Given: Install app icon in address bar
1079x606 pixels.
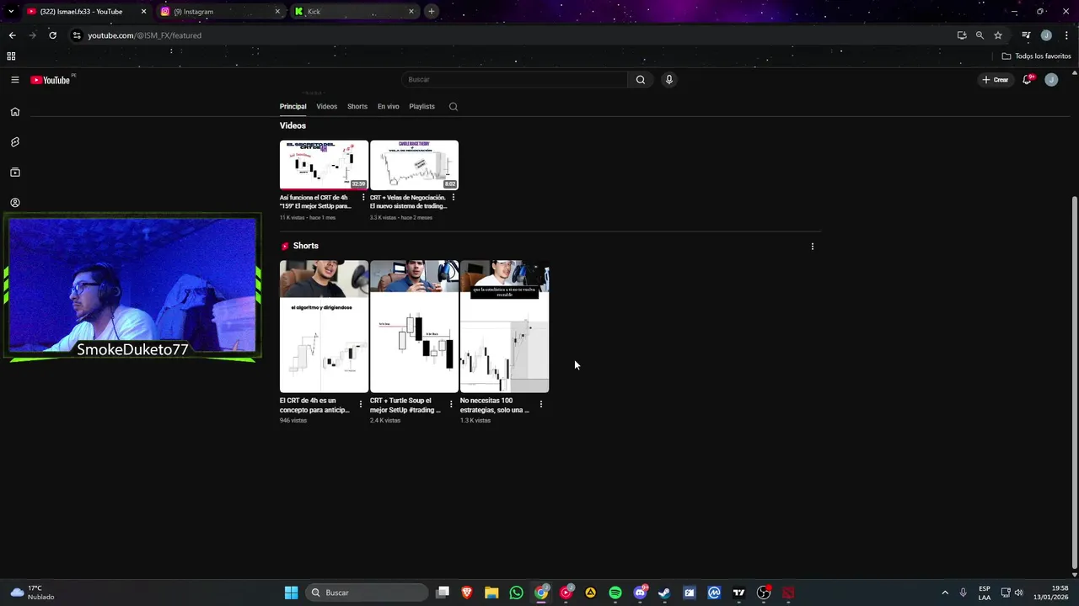Looking at the screenshot, I should [962, 35].
